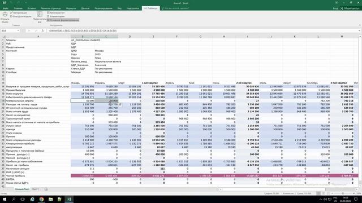Select the НовыйЛист sheet tab
The height and width of the screenshot is (203, 362).
(x=22, y=189)
